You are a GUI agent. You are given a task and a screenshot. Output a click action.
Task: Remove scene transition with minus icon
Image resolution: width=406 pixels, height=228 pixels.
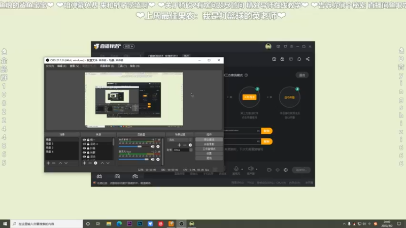(x=185, y=145)
